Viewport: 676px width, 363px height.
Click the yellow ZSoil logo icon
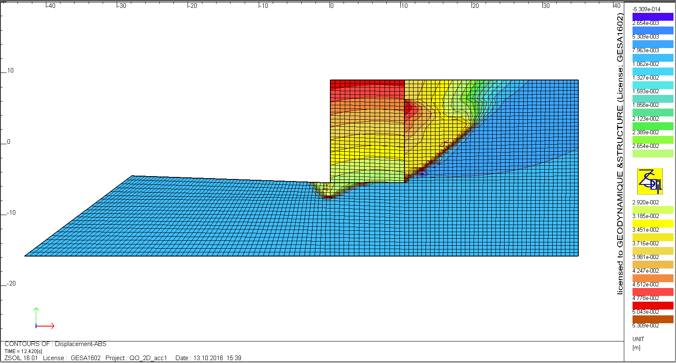pos(650,181)
